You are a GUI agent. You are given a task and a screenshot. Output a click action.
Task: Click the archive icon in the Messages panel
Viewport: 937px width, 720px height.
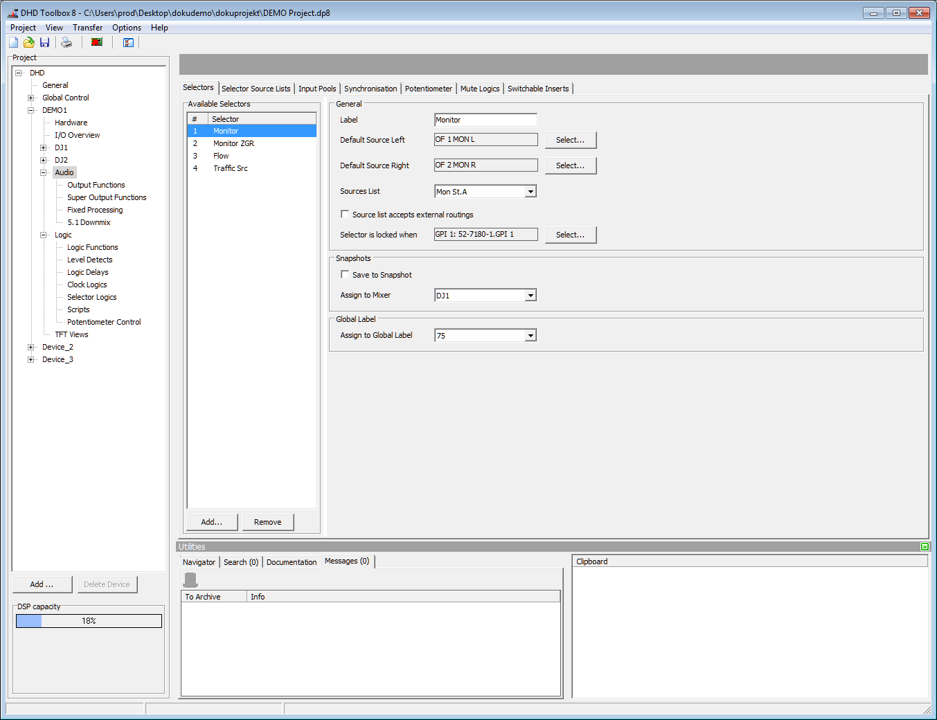coord(190,579)
